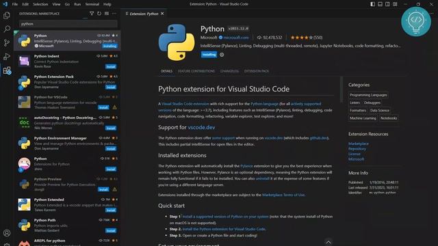Open the Go menu
The height and width of the screenshot is (246, 438).
(67, 4)
